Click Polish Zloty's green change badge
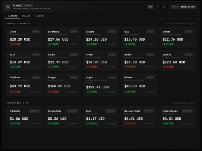Image resolution: width=202 pixels, height=151 pixels. [54, 123]
